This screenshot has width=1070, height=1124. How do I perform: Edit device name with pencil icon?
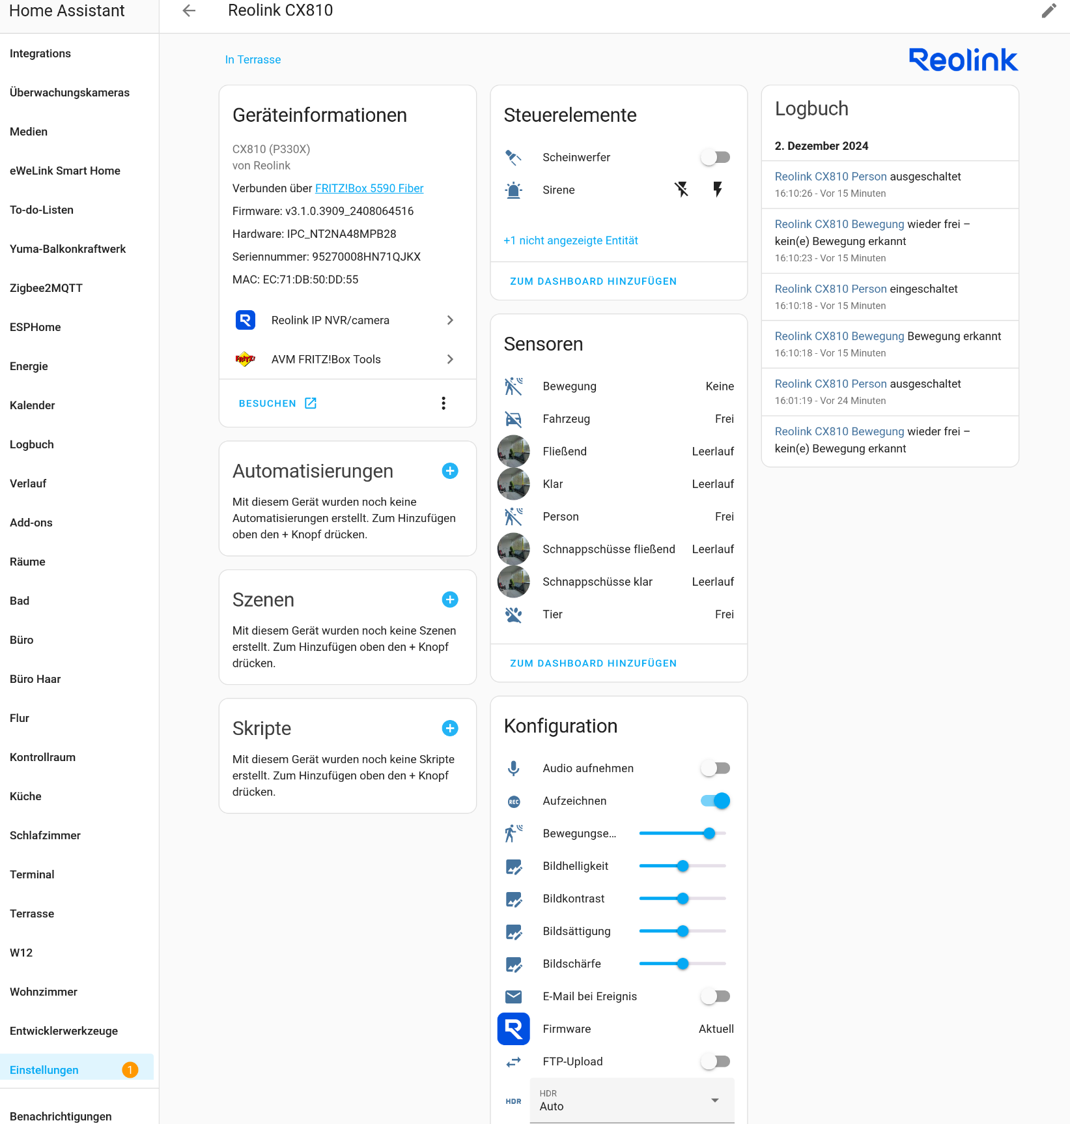tap(1049, 10)
